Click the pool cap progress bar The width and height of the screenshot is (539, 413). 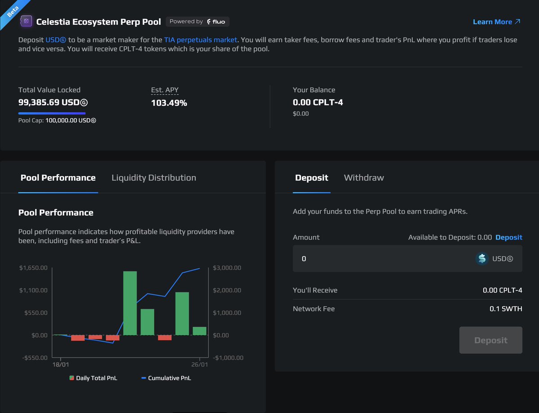pyautogui.click(x=52, y=113)
